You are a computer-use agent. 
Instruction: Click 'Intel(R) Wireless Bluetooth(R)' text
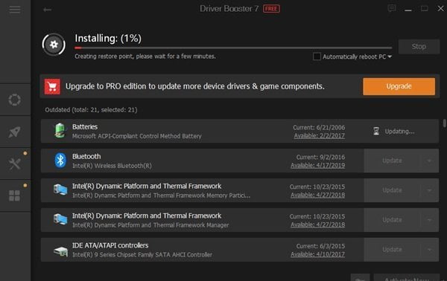coord(112,166)
